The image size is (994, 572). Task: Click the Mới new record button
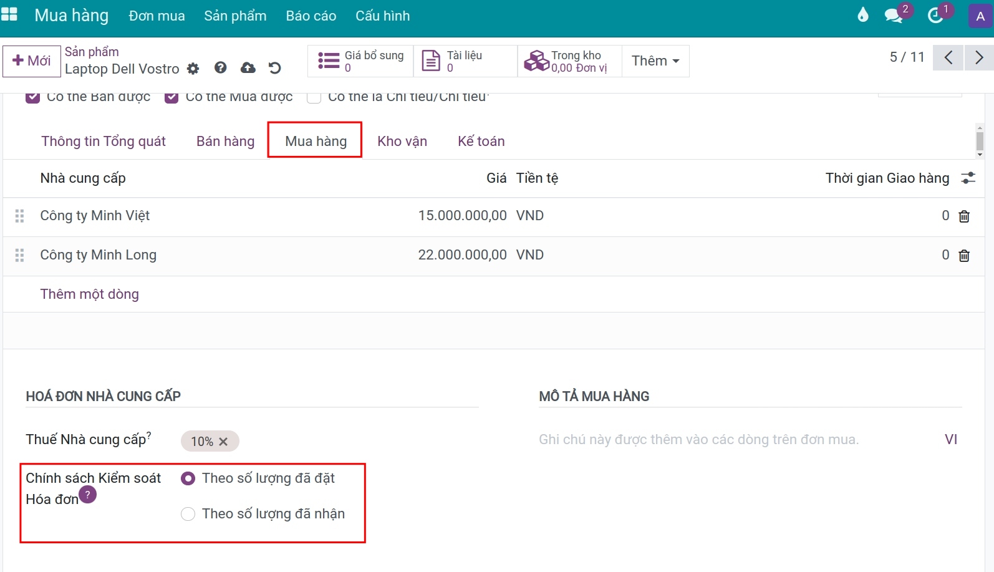(32, 61)
